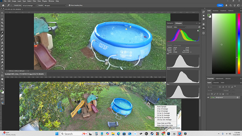Hide the Background layer using eye icon
Screen dimensions: 242x136
click(x=208, y=97)
